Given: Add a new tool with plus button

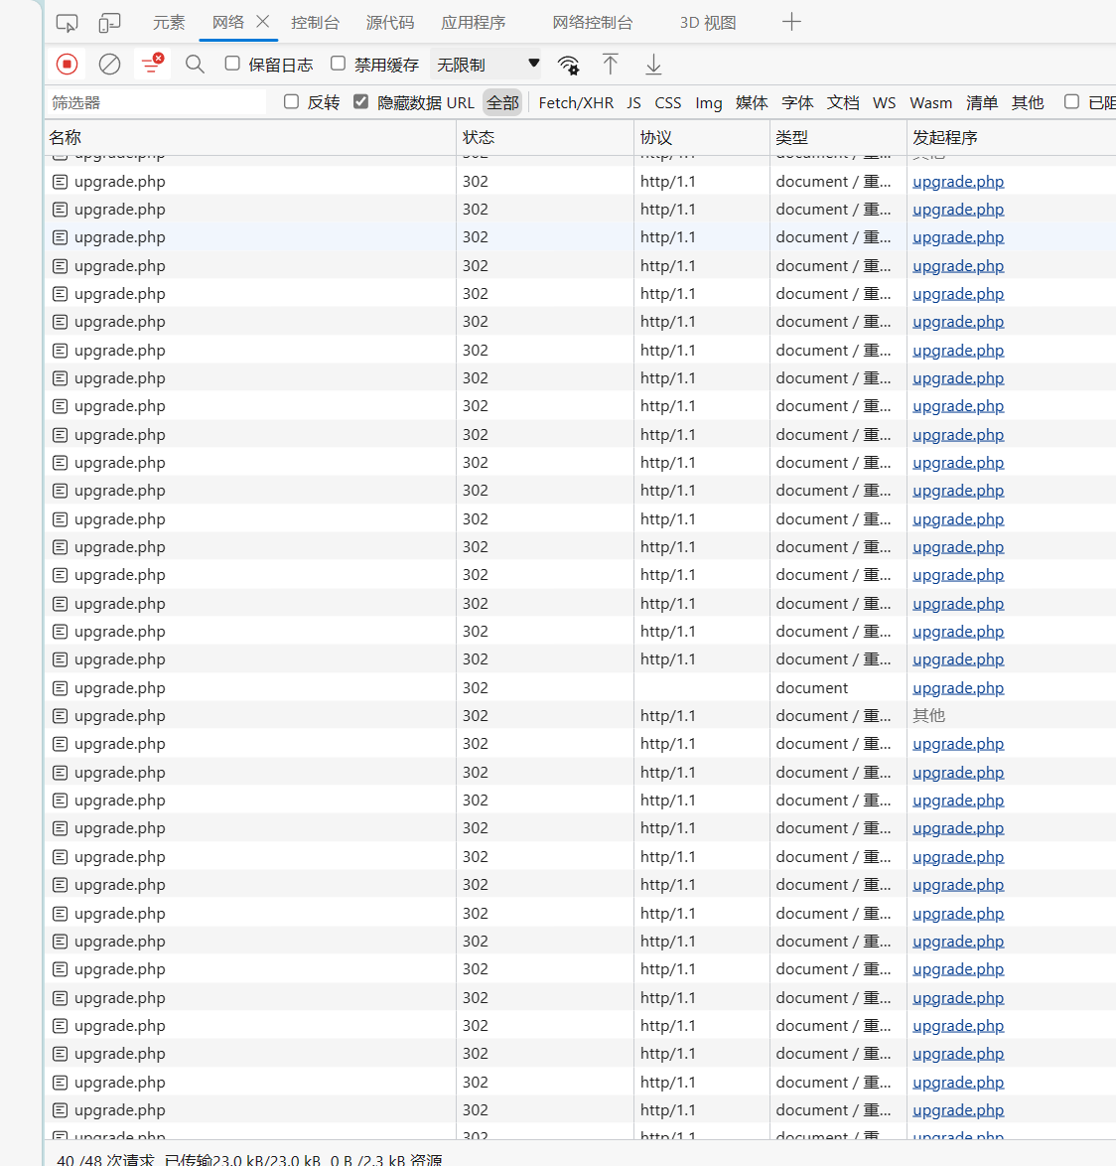Looking at the screenshot, I should tap(791, 22).
